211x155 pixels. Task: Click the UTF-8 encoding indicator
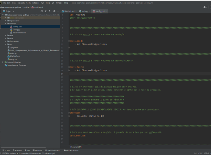[206, 153]
